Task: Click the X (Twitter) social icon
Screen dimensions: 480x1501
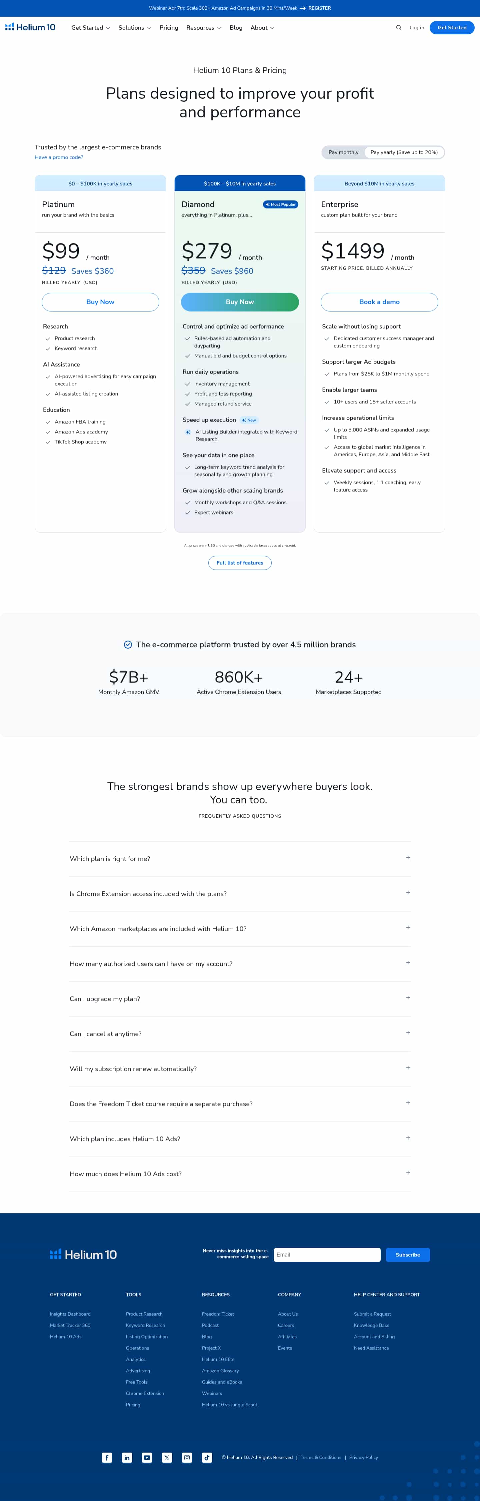Action: point(167,1457)
